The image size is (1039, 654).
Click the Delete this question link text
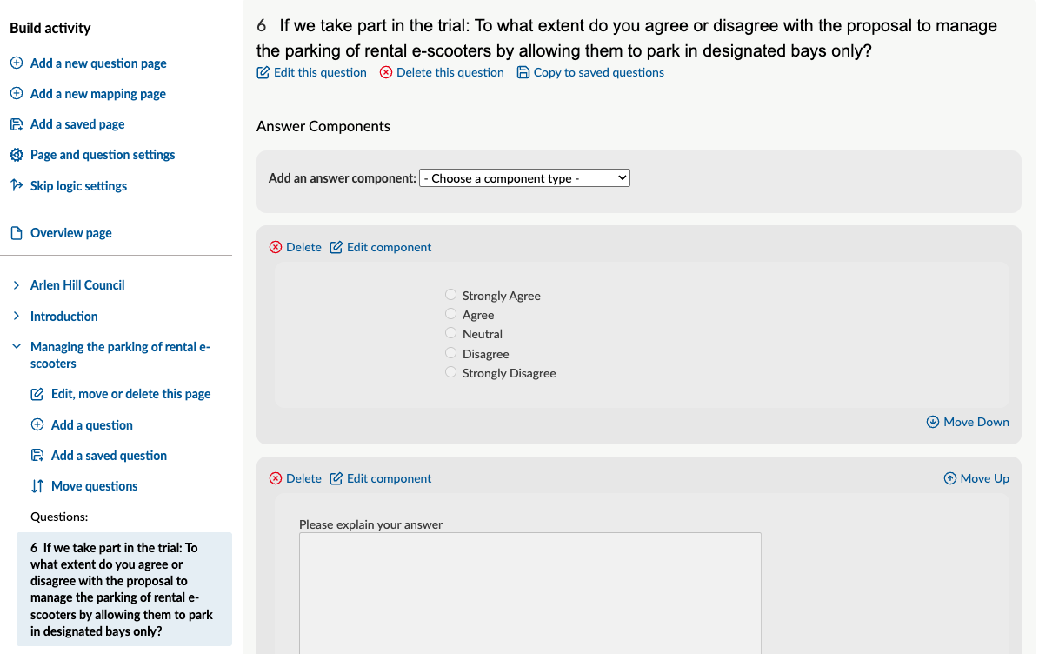[x=450, y=72]
